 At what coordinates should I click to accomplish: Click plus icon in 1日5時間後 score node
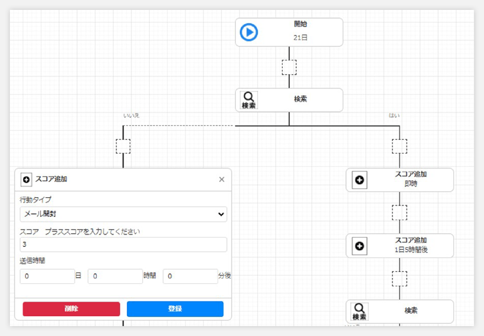[x=360, y=246]
